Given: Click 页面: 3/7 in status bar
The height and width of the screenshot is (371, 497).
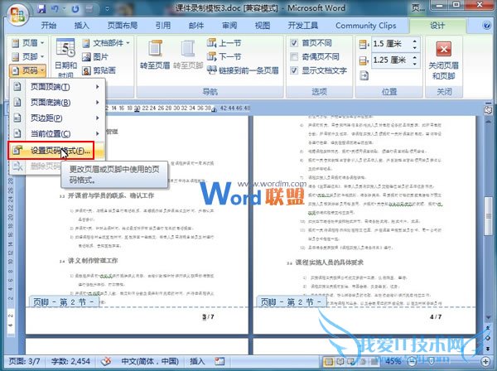Looking at the screenshot, I should [x=24, y=361].
